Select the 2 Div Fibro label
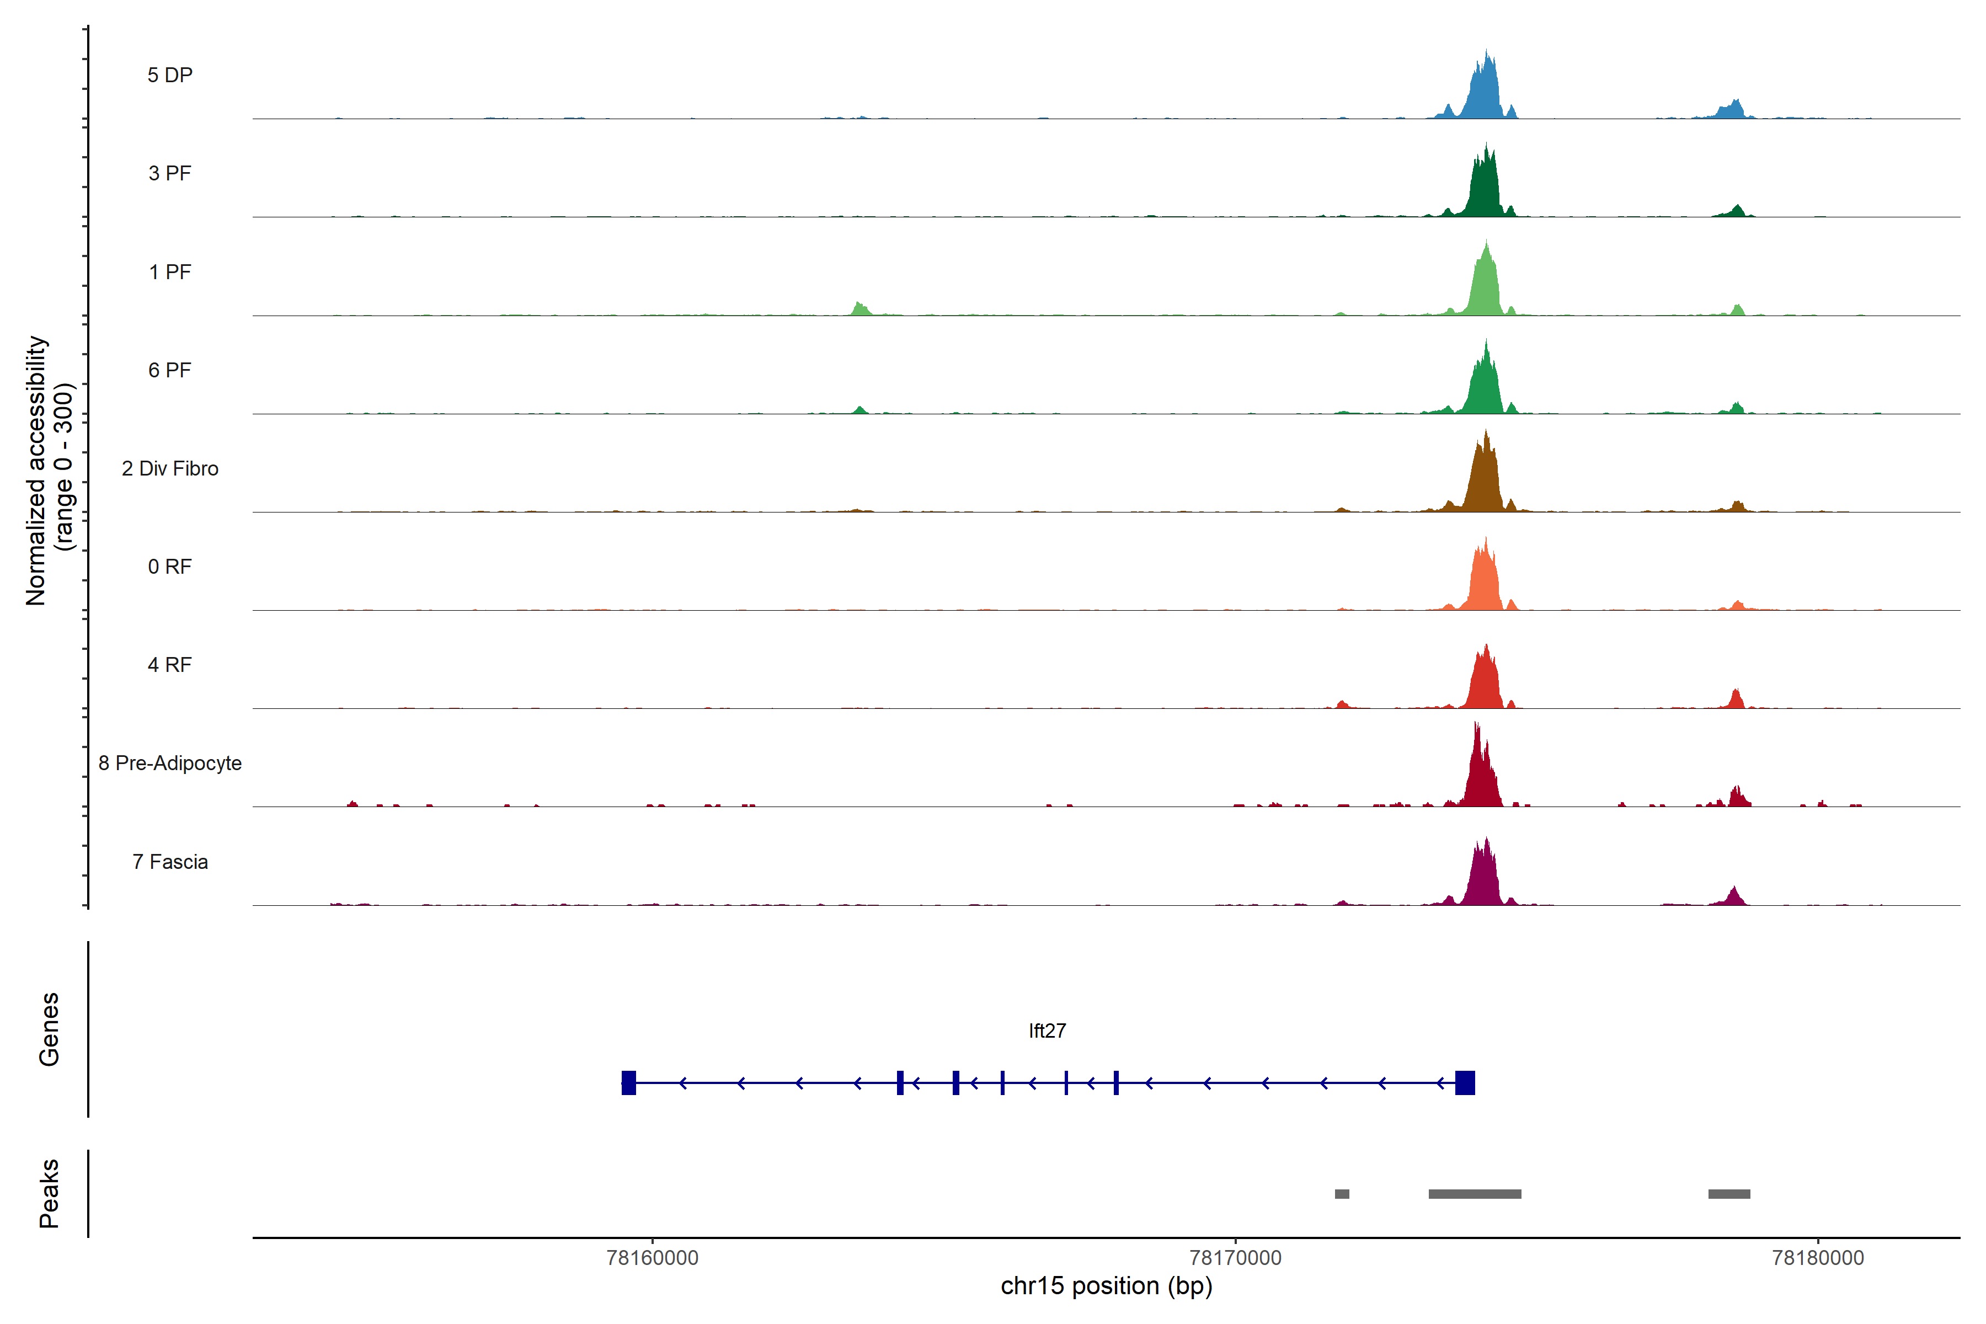The width and height of the screenshot is (1986, 1324). click(170, 468)
